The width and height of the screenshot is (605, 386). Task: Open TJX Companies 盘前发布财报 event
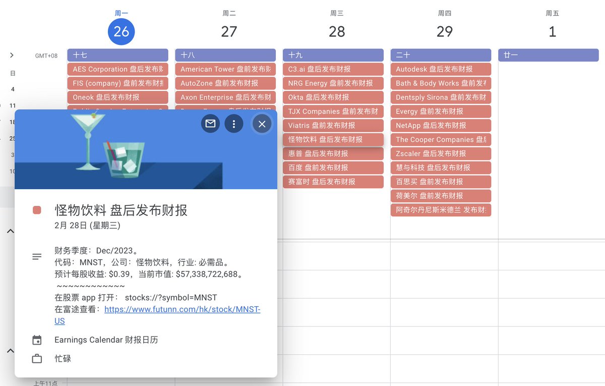[x=333, y=112]
